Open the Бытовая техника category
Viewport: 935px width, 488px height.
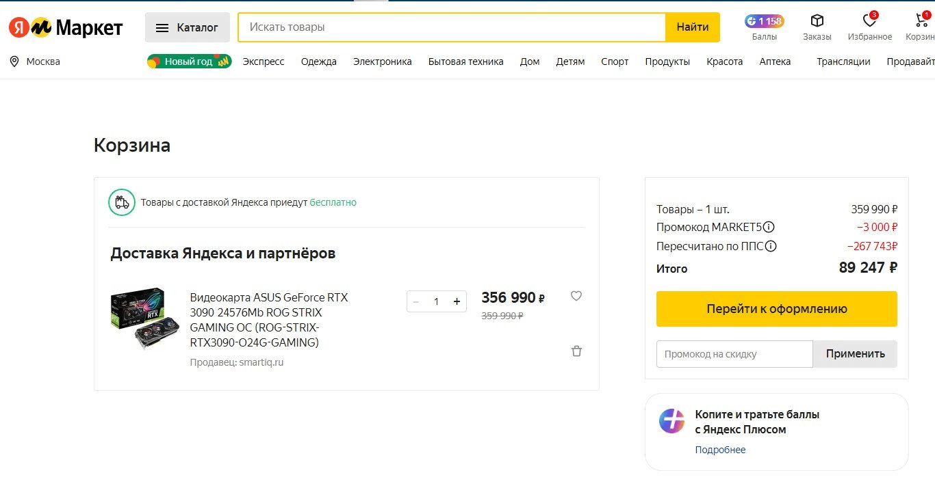pos(465,62)
